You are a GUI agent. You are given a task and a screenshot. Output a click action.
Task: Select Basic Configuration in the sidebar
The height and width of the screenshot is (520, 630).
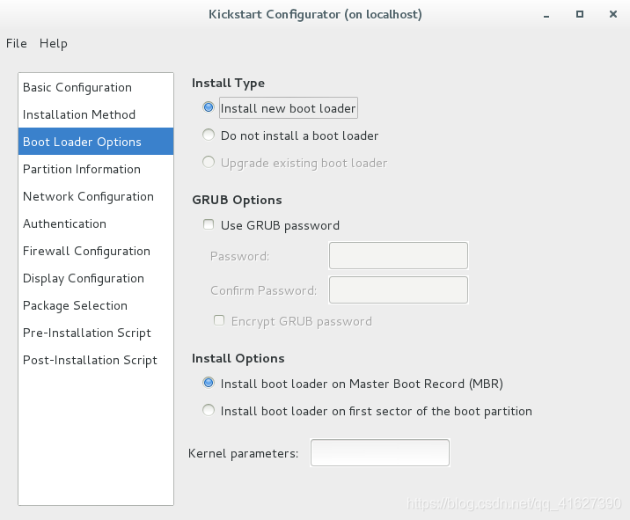point(96,87)
